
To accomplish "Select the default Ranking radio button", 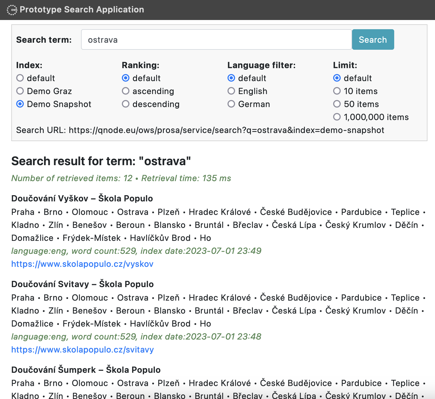I will (x=126, y=78).
